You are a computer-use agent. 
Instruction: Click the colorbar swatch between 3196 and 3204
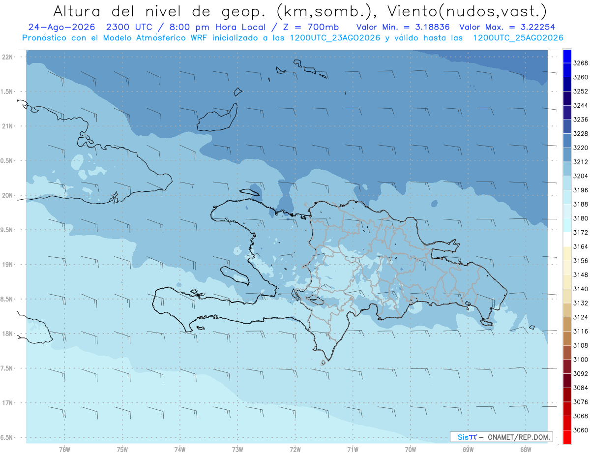566,183
